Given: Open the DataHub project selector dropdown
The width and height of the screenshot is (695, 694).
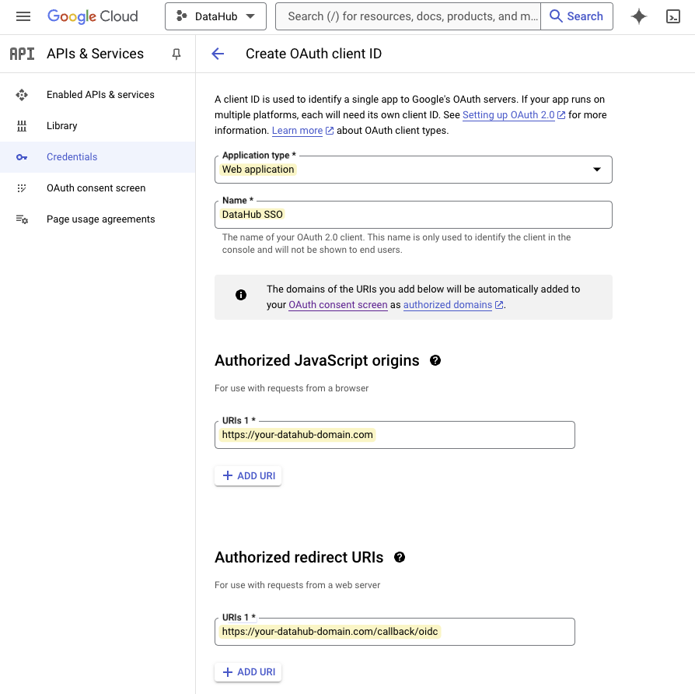Looking at the screenshot, I should click(x=215, y=16).
